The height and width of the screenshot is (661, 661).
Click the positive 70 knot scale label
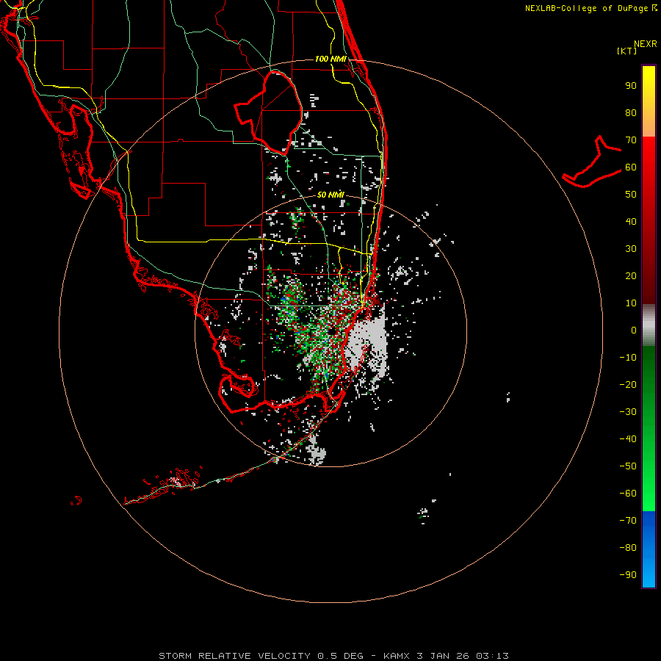[x=631, y=140]
